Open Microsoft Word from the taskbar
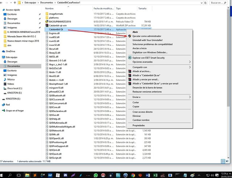This screenshot has width=232, height=178. coord(148,175)
